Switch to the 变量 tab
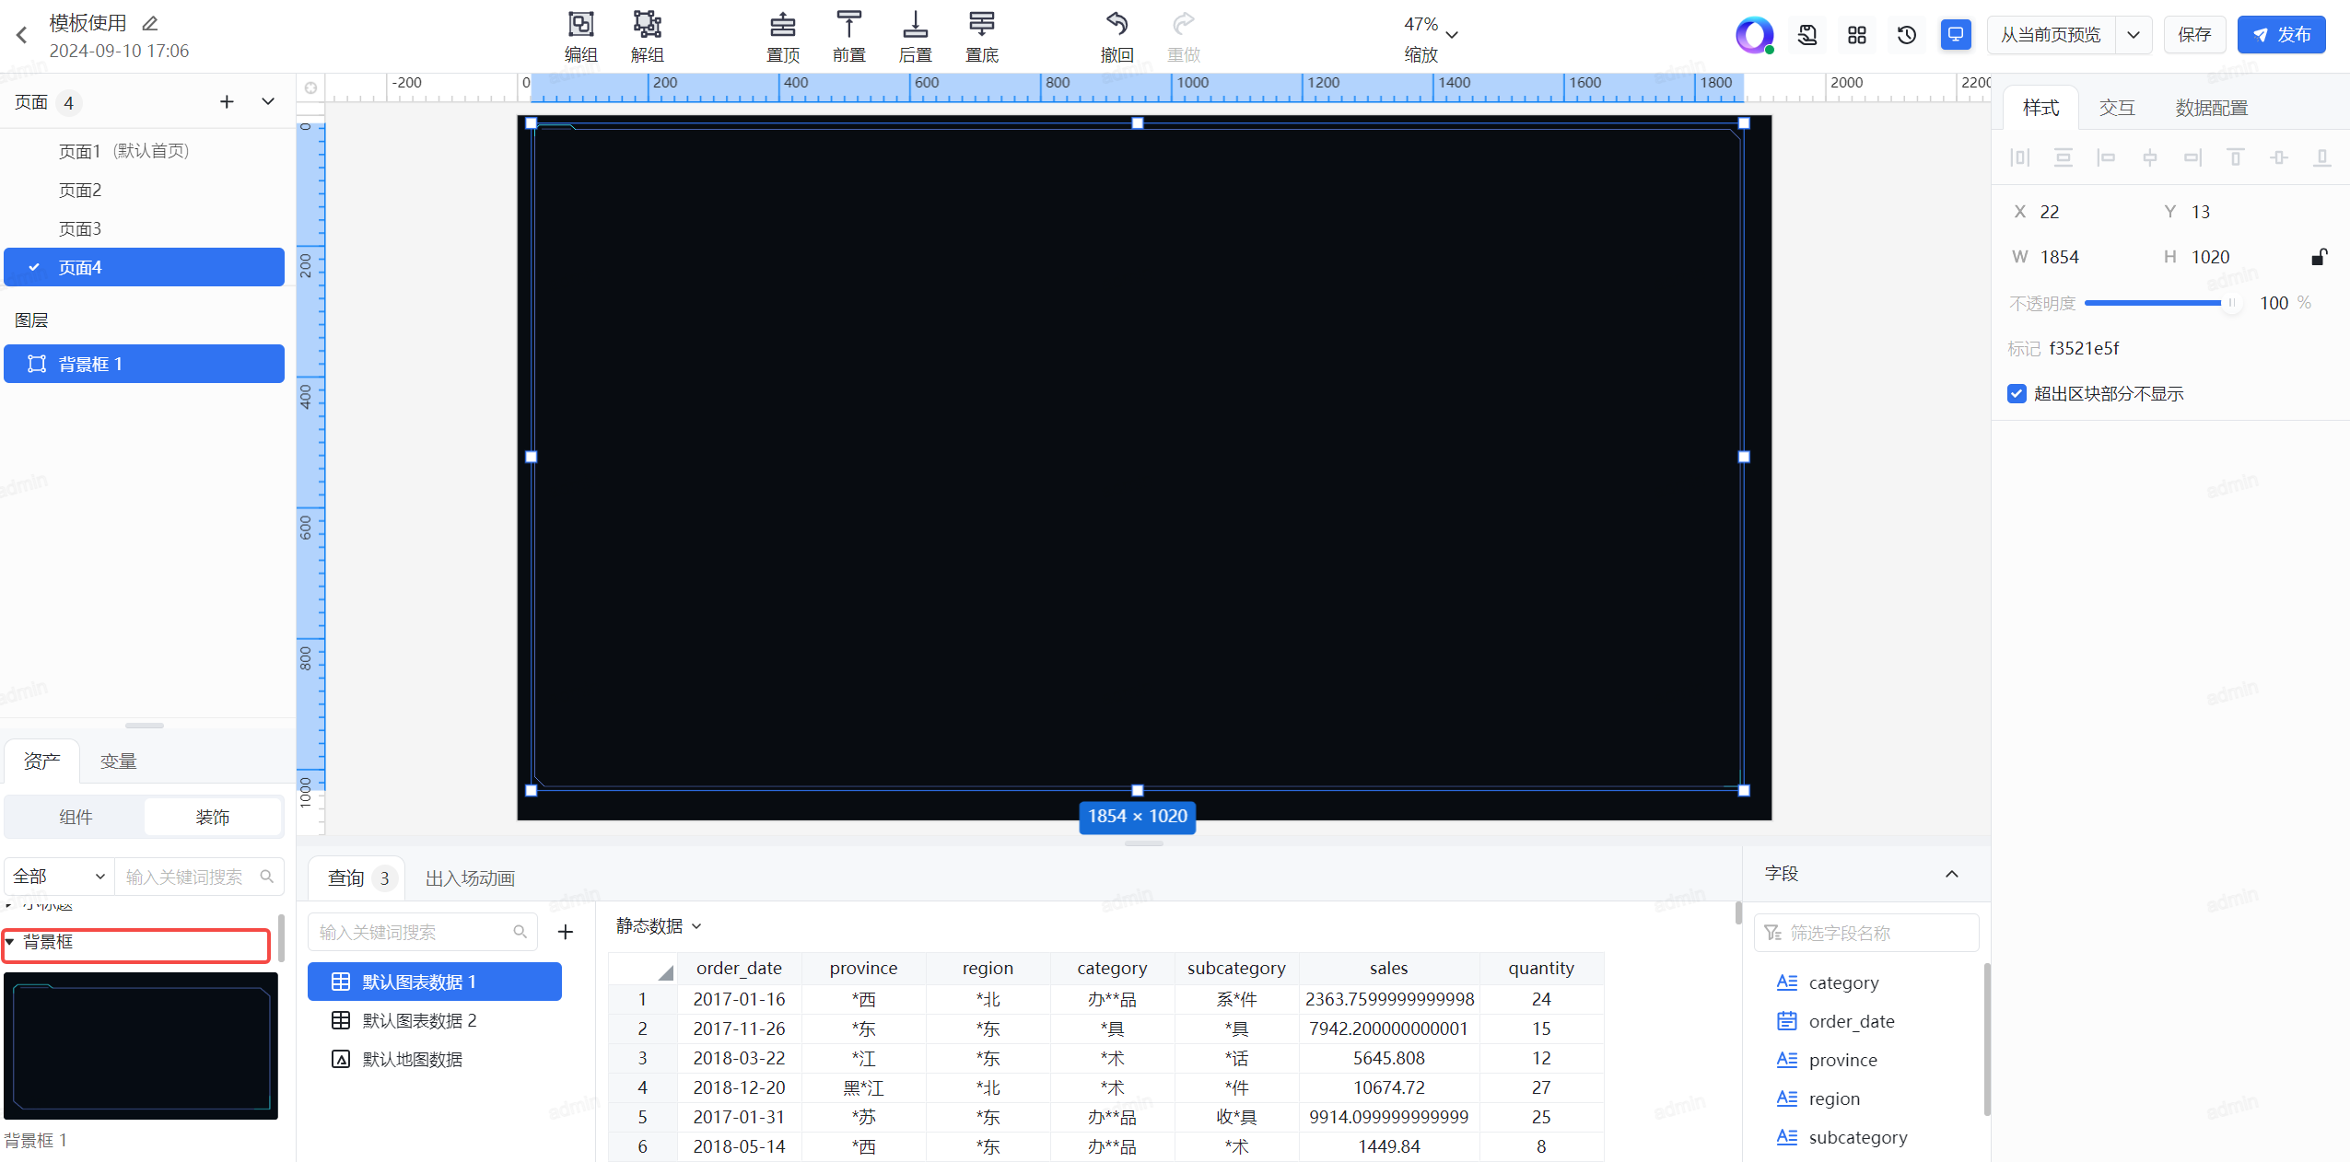This screenshot has width=2350, height=1162. pos(118,761)
